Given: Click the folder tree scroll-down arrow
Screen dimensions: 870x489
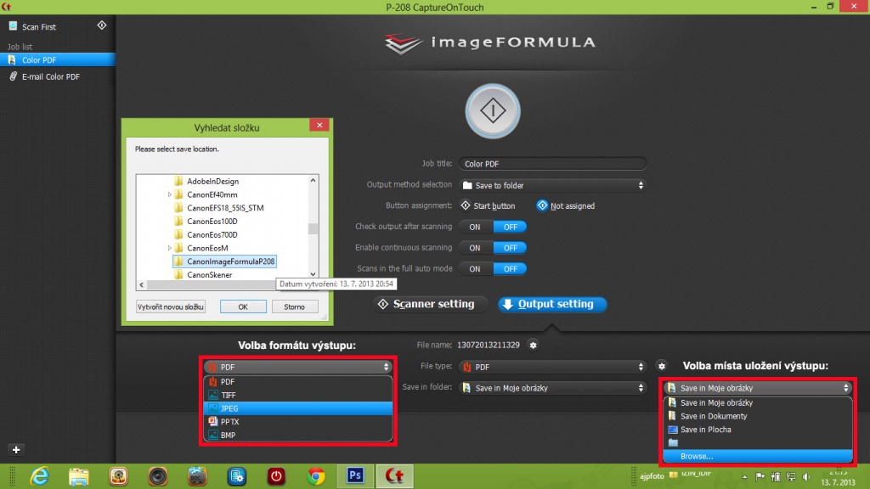Looking at the screenshot, I should click(x=314, y=274).
